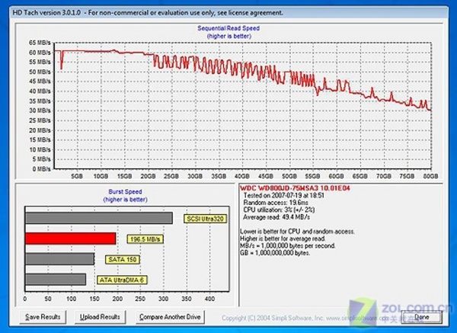Image resolution: width=457 pixels, height=333 pixels.
Task: Click the 80GB axis label
Action: point(430,176)
